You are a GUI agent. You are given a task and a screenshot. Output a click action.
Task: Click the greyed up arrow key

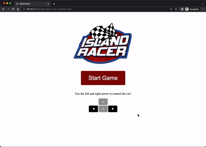click(103, 102)
